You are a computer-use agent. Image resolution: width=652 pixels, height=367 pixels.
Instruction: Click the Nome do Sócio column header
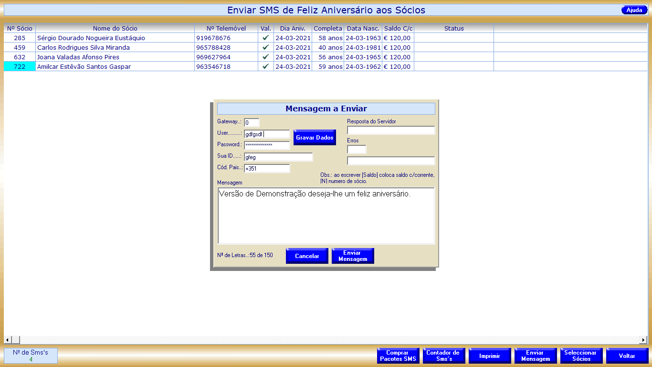(x=115, y=28)
